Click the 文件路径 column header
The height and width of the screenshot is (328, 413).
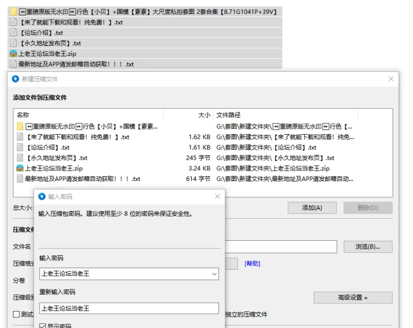click(x=228, y=115)
